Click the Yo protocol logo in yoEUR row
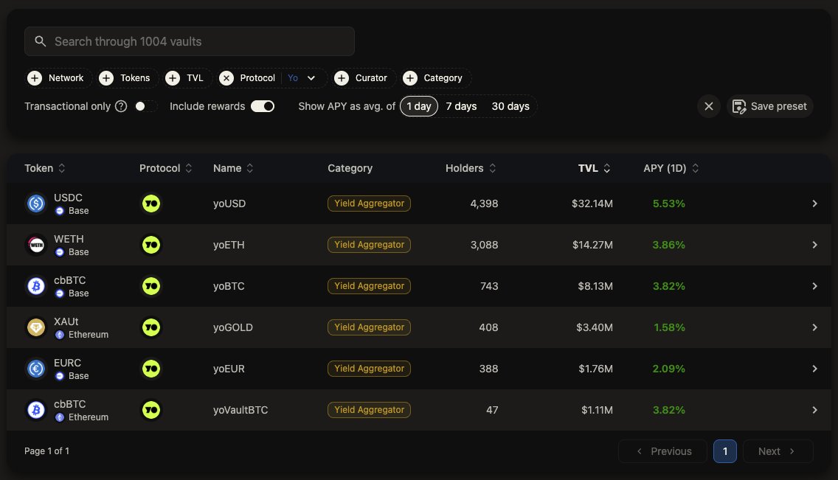 pos(151,369)
